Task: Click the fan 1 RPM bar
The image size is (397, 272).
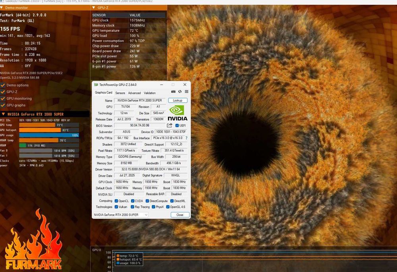Action: point(49,156)
